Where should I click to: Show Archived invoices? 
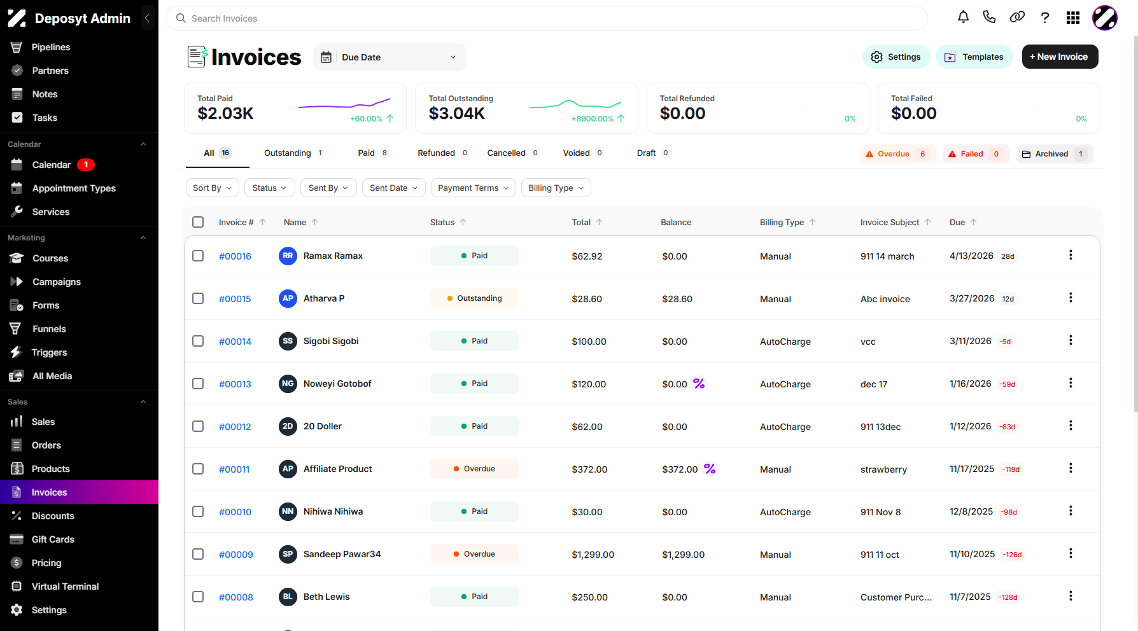coord(1055,154)
